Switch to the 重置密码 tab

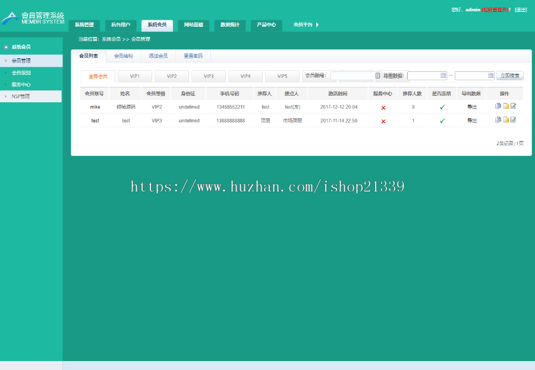point(193,56)
